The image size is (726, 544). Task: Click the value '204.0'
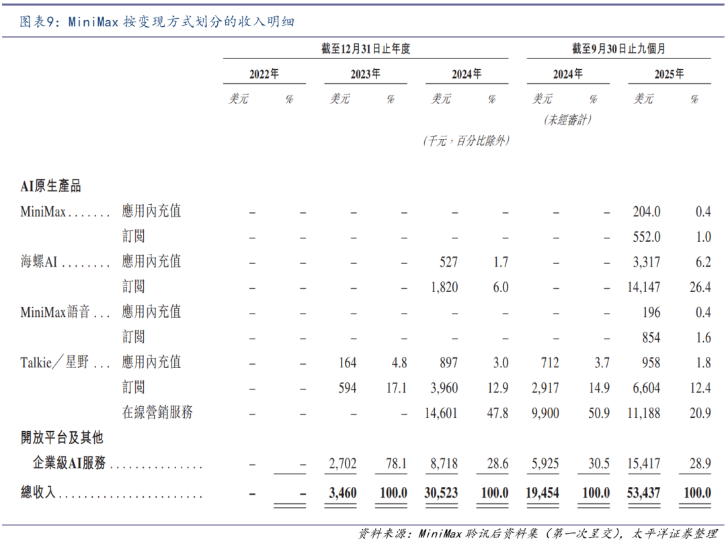pos(647,212)
